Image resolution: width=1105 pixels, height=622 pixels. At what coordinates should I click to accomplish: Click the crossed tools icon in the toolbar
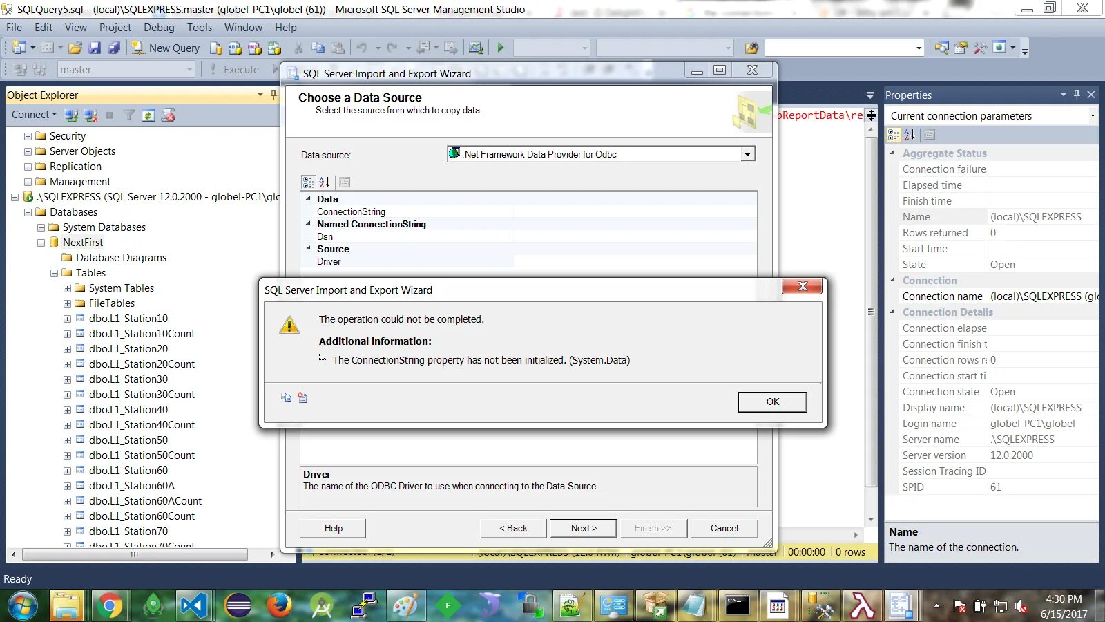tap(980, 48)
